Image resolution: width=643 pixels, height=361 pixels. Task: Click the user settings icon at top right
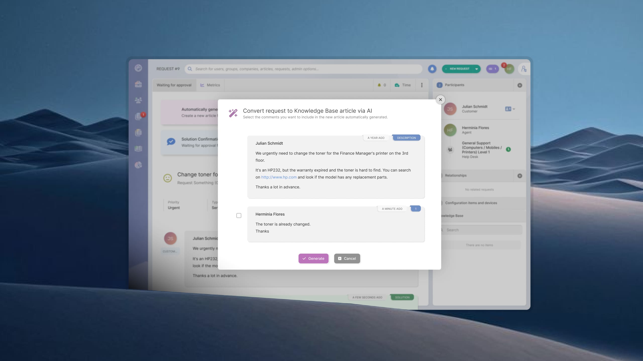tap(524, 69)
